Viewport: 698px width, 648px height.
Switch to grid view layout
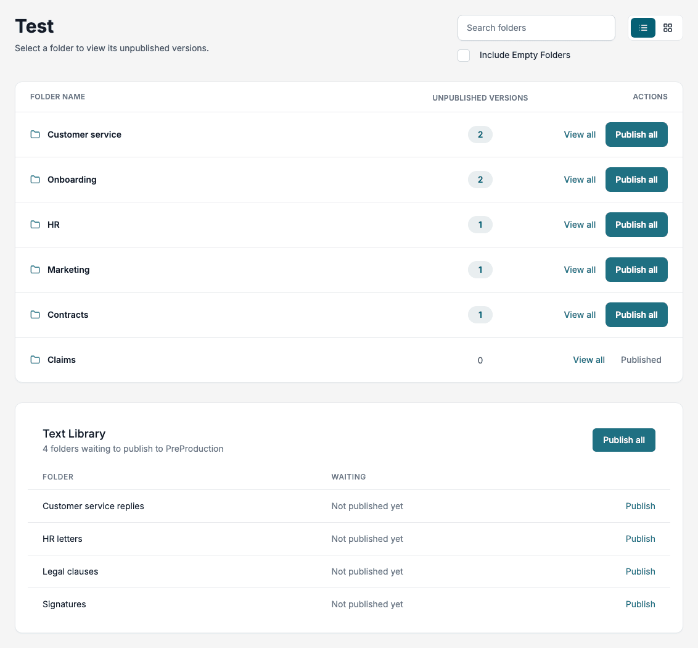pyautogui.click(x=667, y=28)
